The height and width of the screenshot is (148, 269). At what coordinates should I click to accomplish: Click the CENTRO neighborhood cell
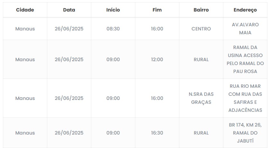point(201,29)
